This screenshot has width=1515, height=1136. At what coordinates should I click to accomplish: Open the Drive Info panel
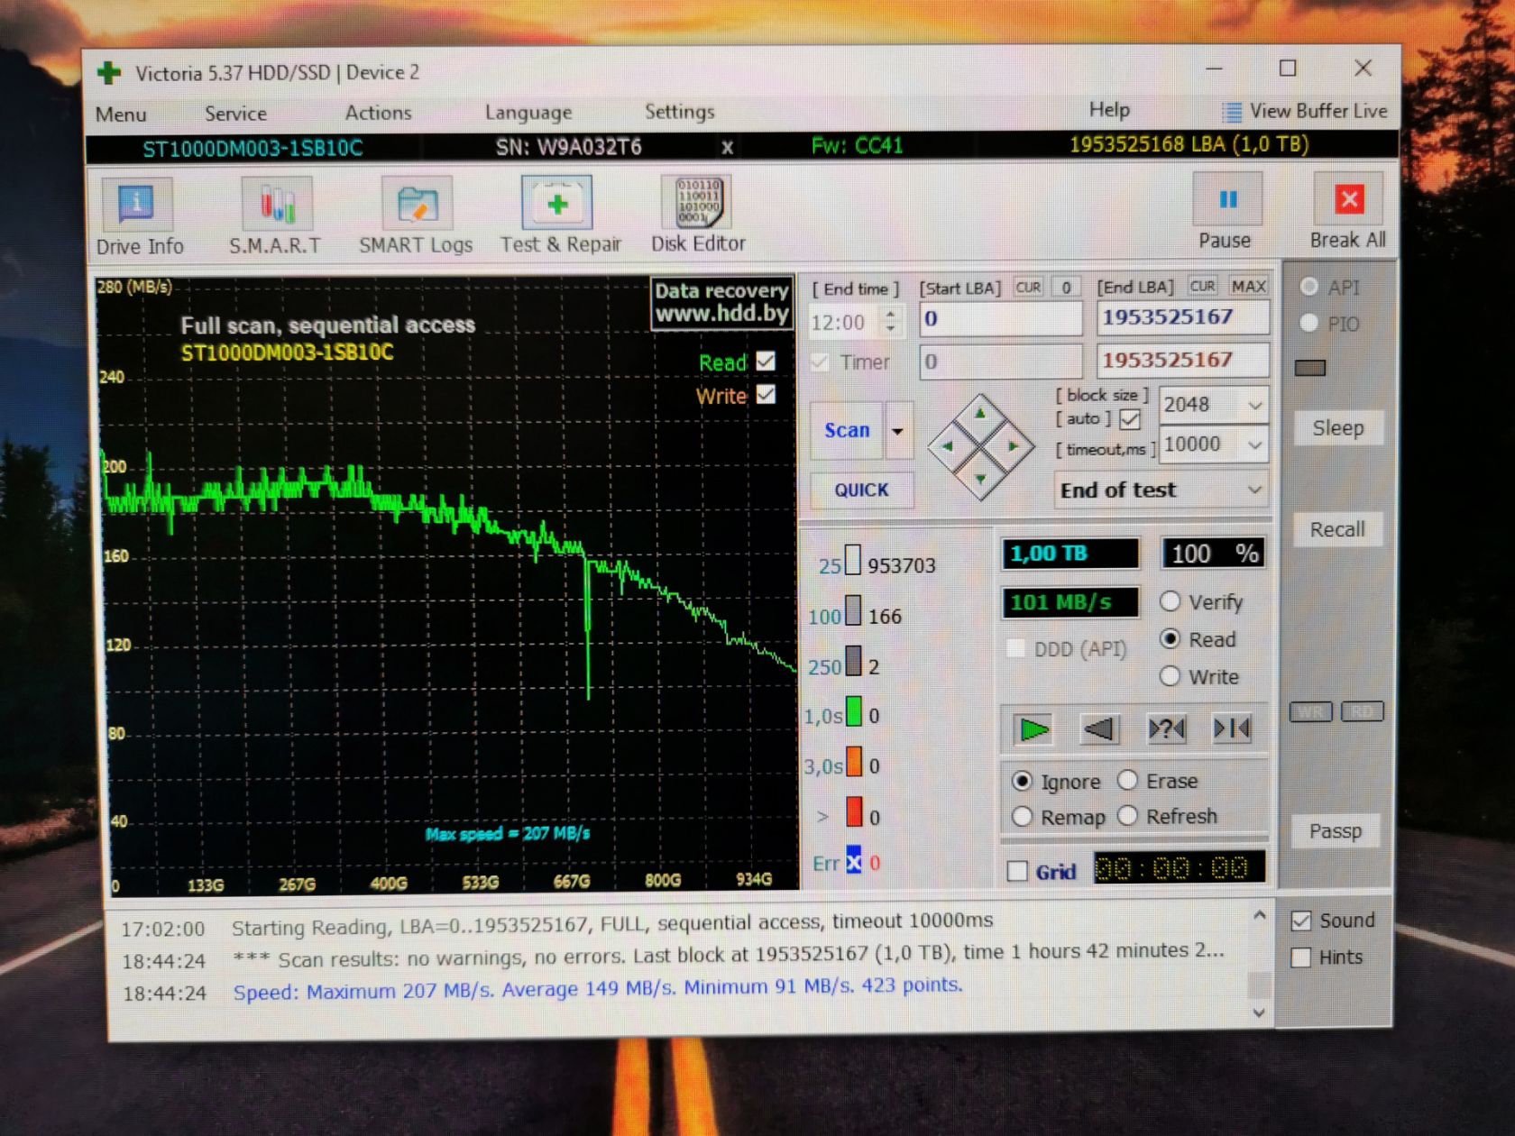tap(137, 205)
